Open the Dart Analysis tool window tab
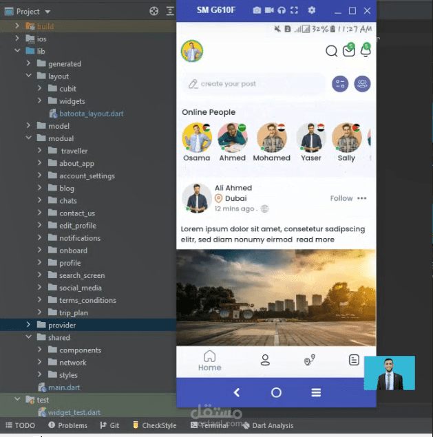This screenshot has height=437, width=433. [268, 425]
